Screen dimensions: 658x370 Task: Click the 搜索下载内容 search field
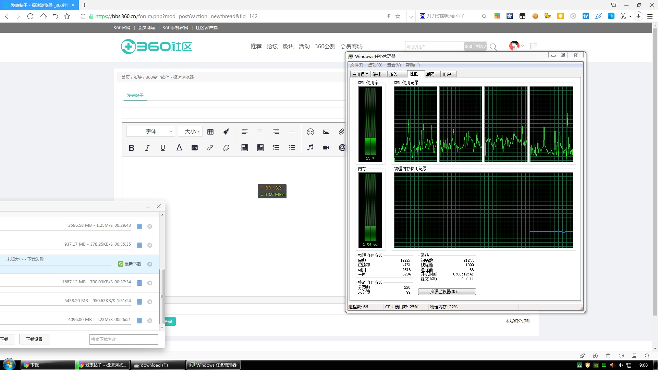coord(124,339)
